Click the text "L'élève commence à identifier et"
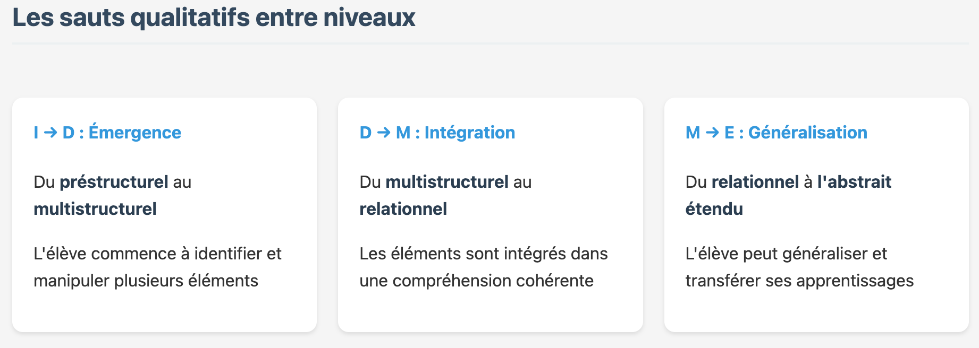The height and width of the screenshot is (348, 979). click(x=157, y=254)
